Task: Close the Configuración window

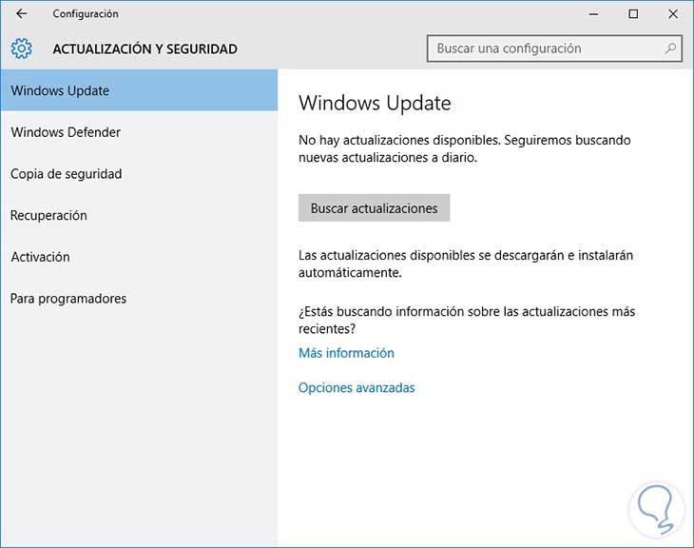Action: [x=673, y=13]
